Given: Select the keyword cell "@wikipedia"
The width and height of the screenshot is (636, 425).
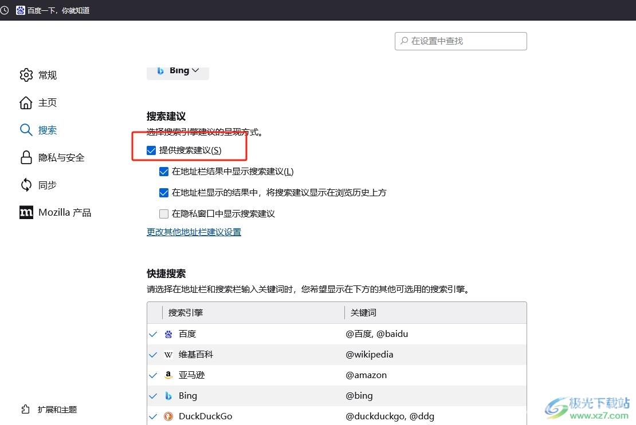Looking at the screenshot, I should point(370,355).
